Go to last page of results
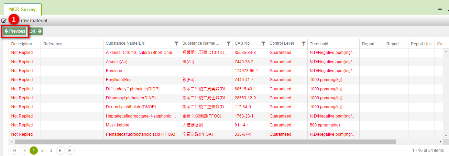Image resolution: width=449 pixels, height=156 pixels. coord(69,151)
